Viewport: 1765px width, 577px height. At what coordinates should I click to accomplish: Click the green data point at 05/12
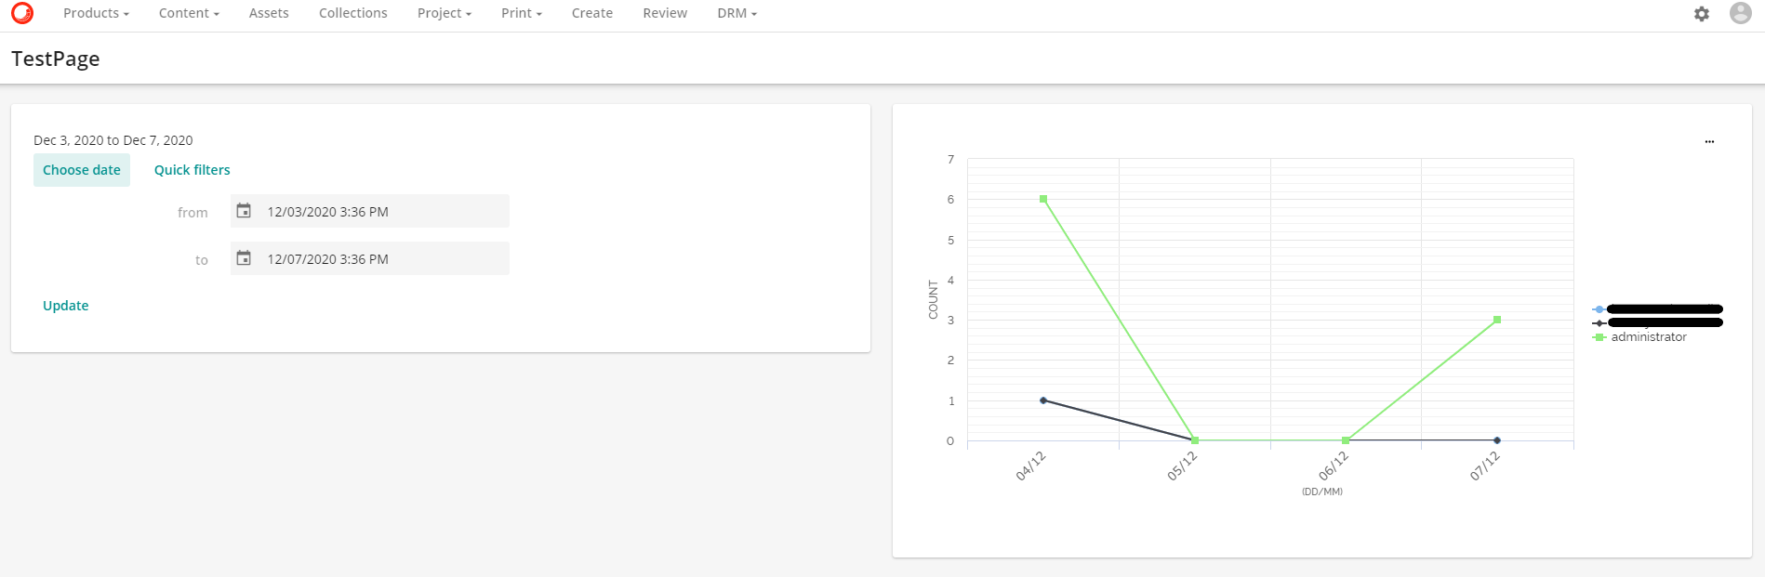coord(1195,440)
